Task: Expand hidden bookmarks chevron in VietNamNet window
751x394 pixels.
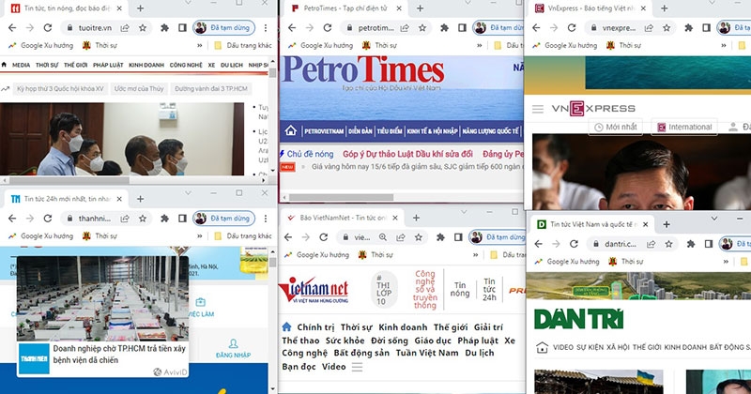Action: coord(476,254)
